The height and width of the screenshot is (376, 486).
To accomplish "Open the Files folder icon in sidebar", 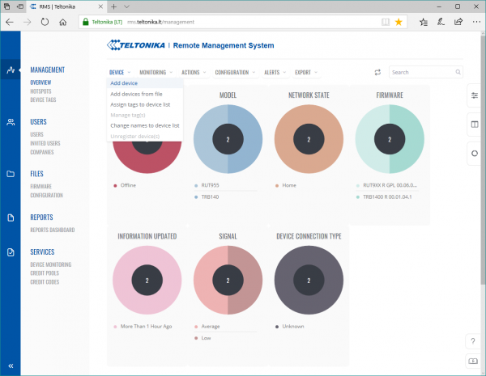I will pos(11,174).
